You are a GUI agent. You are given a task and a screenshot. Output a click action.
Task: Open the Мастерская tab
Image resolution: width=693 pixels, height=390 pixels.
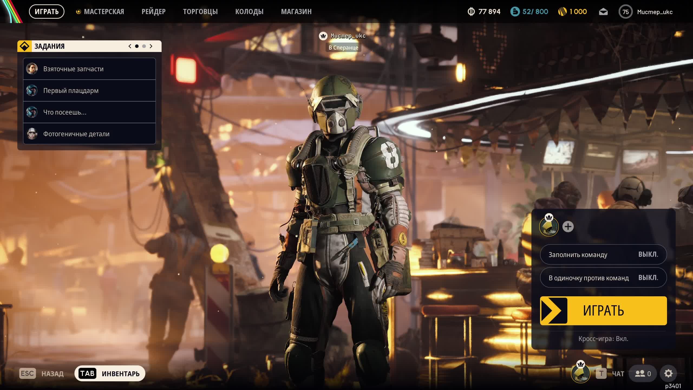(104, 12)
